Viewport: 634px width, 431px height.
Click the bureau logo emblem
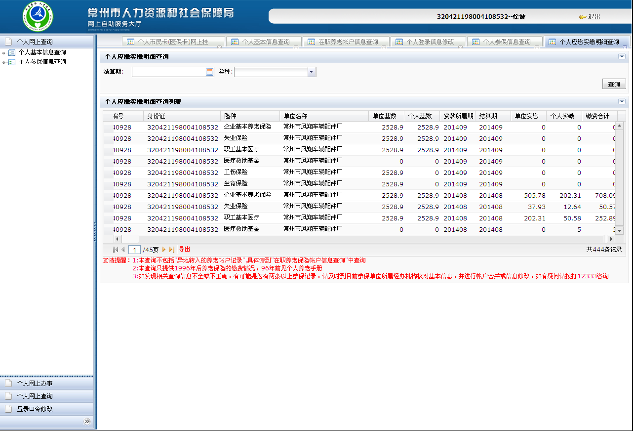coord(38,17)
